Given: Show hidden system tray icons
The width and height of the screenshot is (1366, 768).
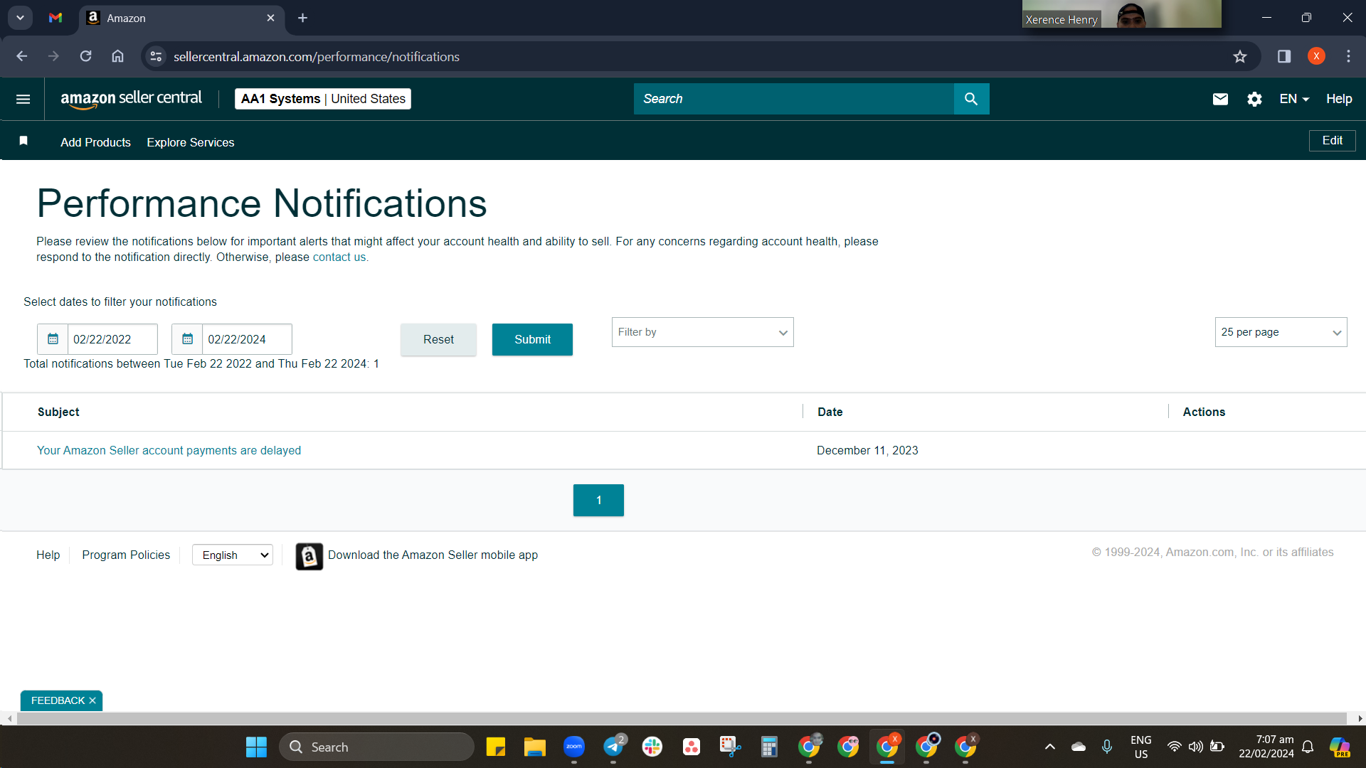Looking at the screenshot, I should [x=1050, y=747].
